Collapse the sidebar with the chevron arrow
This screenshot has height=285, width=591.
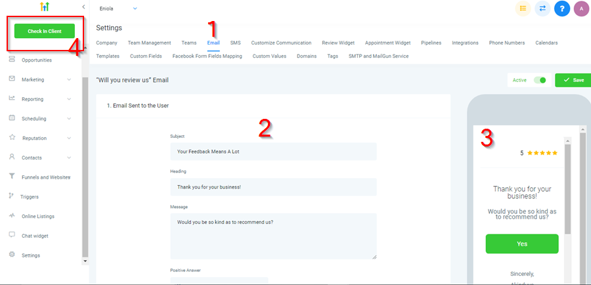coord(83,7)
